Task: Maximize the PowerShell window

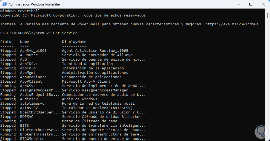Action: 251,4
